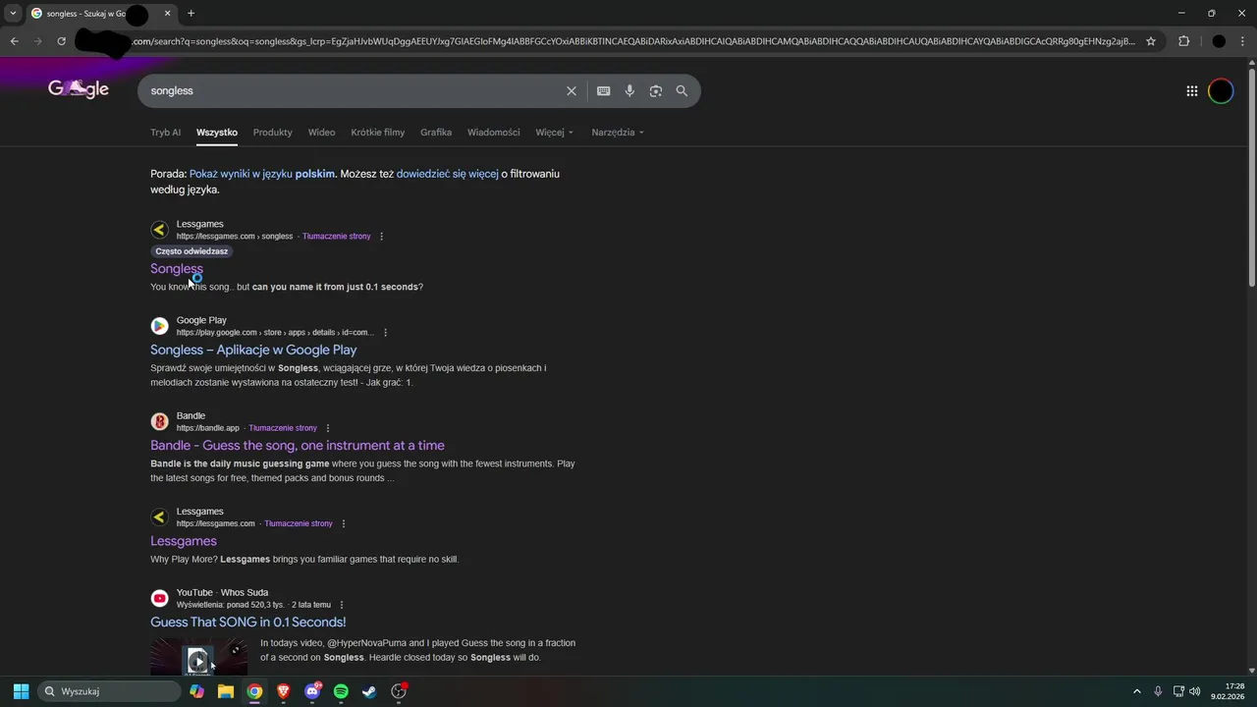Open Songless – Aplikacje w Google Play
This screenshot has width=1257, height=707.
coord(253,350)
